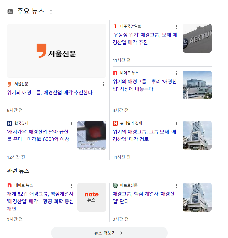
Task: Click the 11시간 전 timestamp under 미주중앙일보 article
Action: [122, 60]
